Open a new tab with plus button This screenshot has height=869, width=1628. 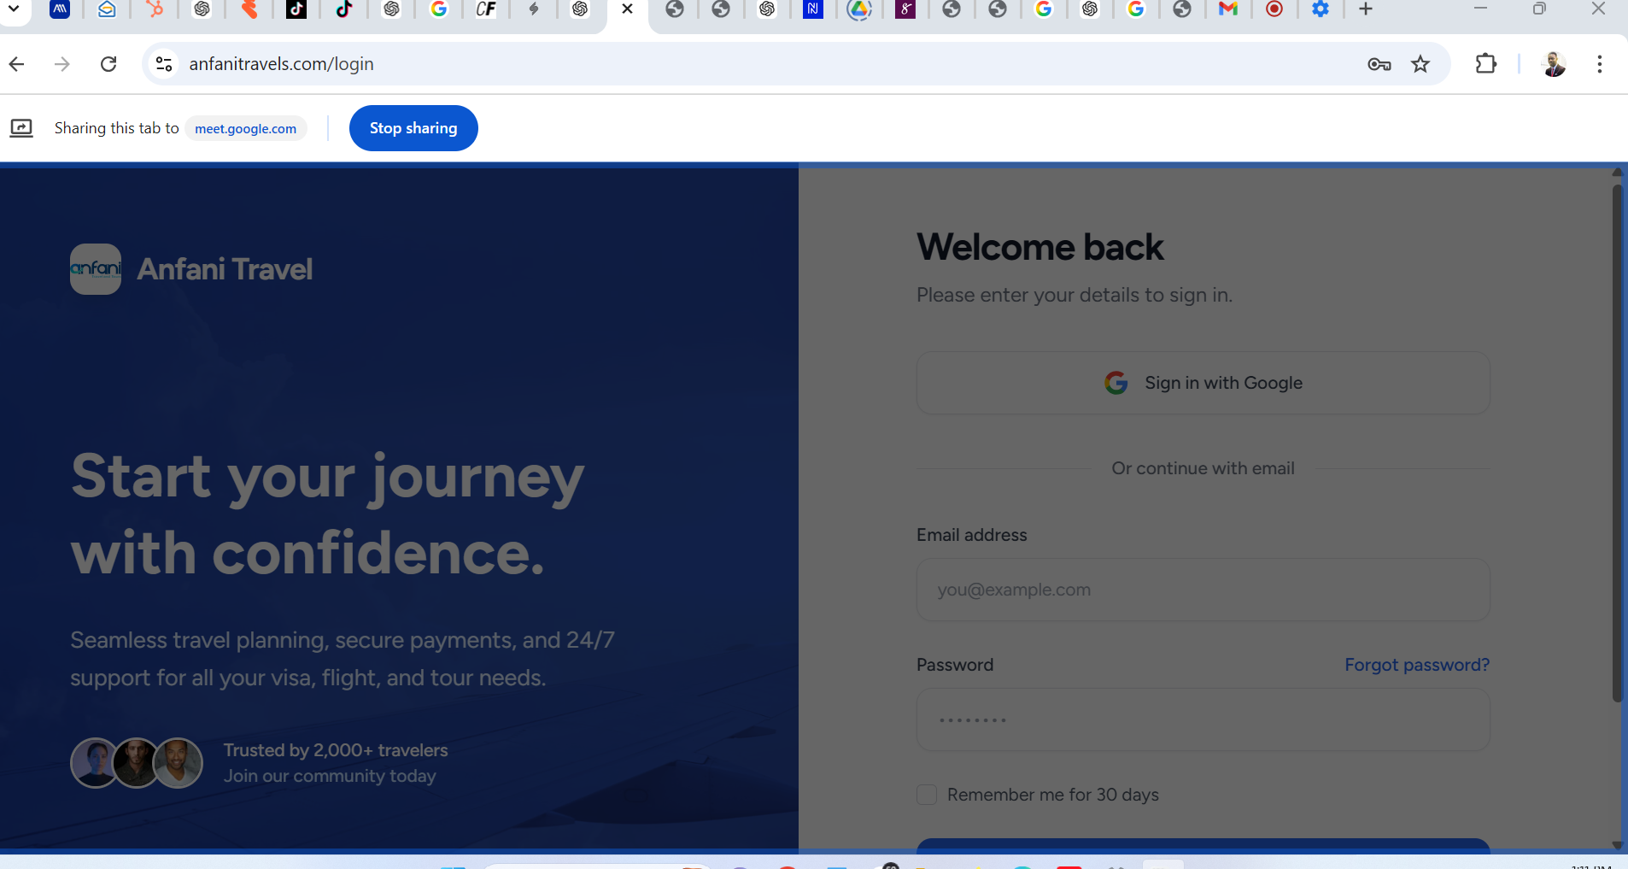(1365, 9)
